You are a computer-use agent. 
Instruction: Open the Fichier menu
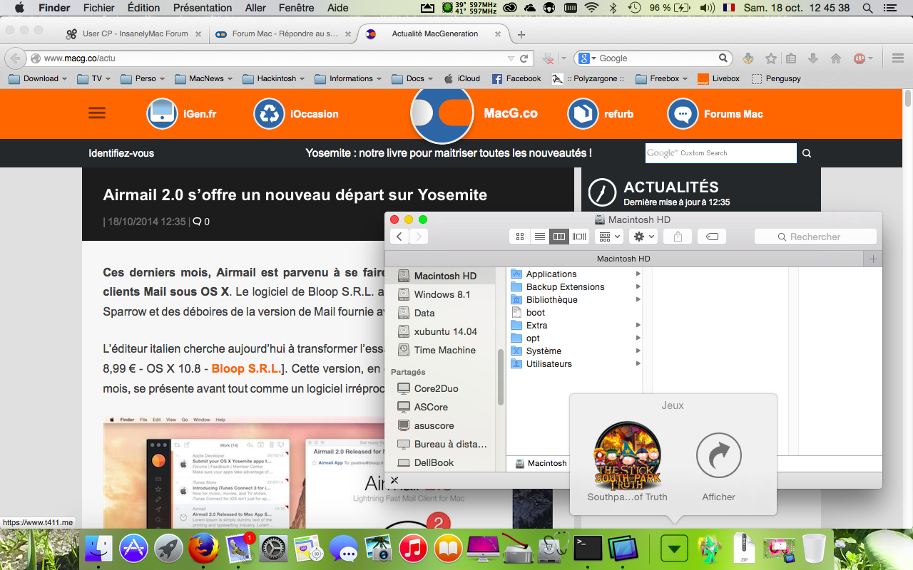tap(99, 8)
